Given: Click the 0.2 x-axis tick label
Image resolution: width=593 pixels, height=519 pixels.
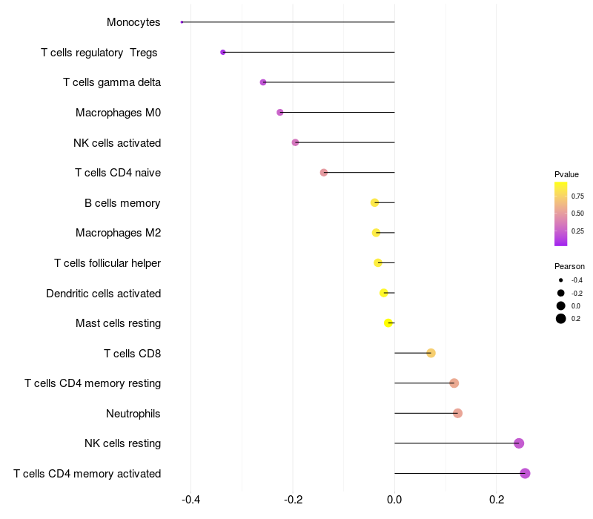Looking at the screenshot, I should pos(497,500).
